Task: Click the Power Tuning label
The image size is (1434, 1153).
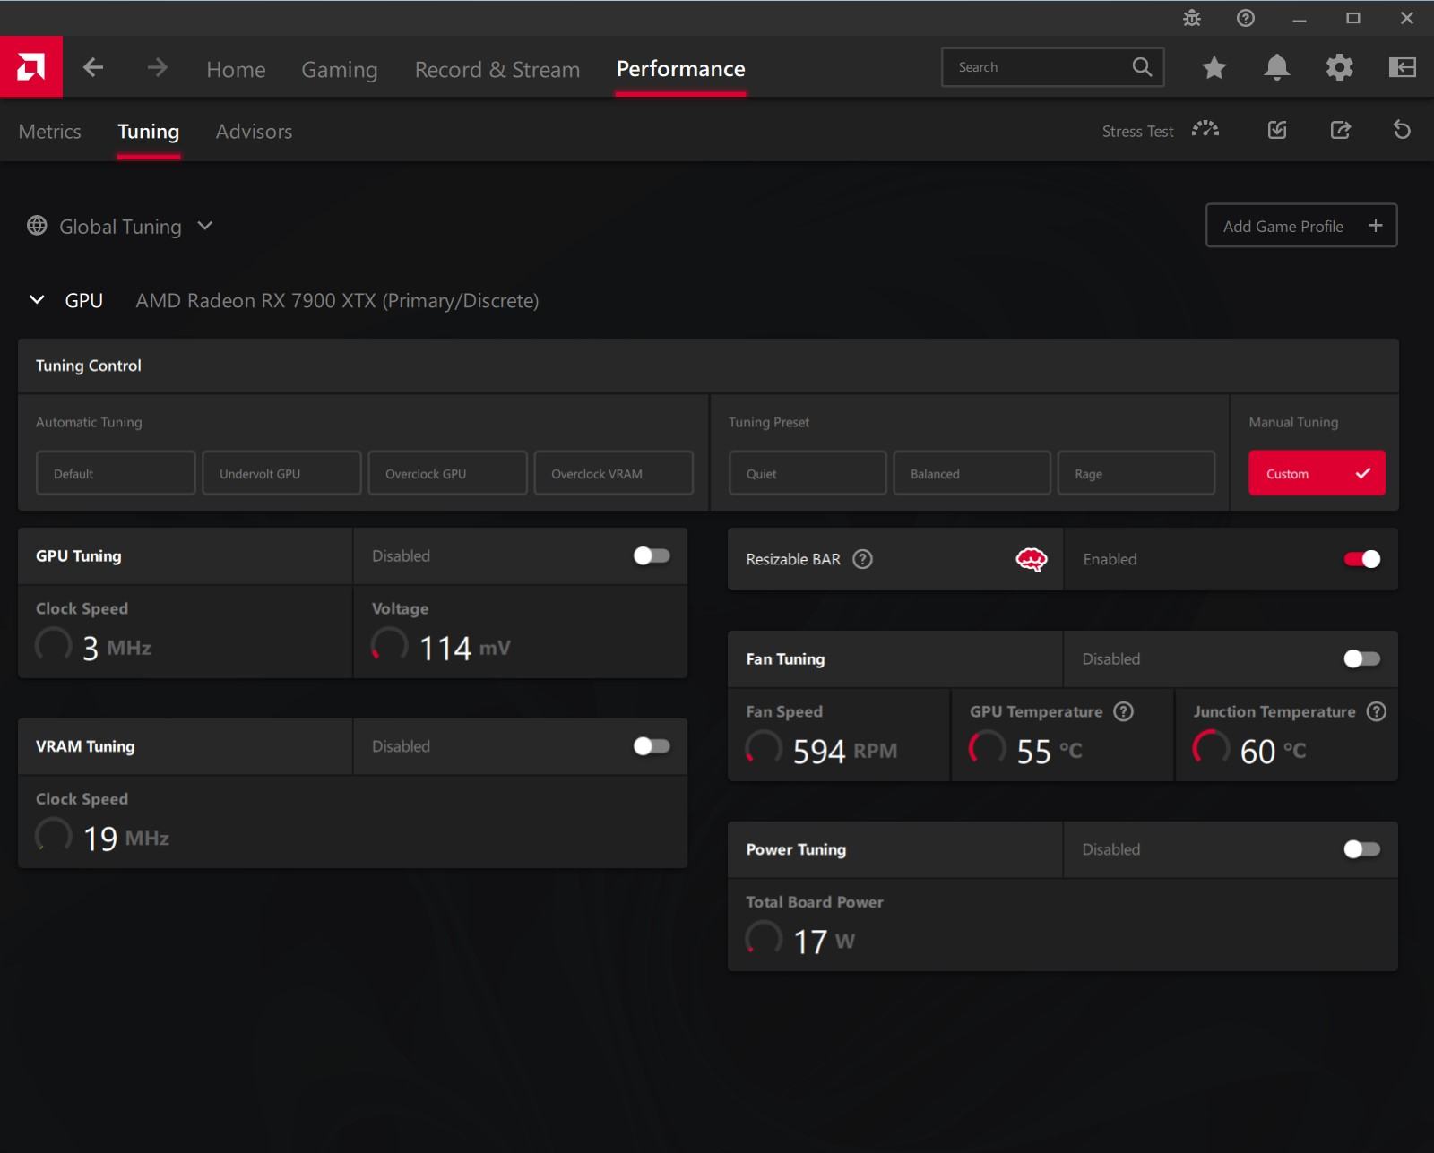Action: (796, 849)
